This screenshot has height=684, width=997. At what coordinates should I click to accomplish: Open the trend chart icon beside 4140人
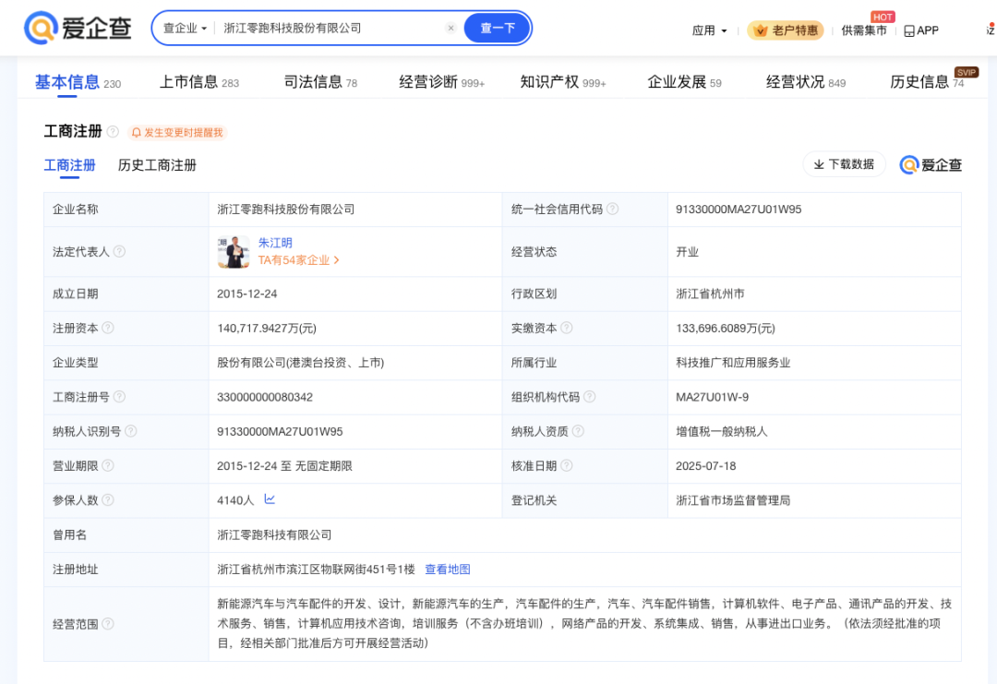tap(270, 499)
